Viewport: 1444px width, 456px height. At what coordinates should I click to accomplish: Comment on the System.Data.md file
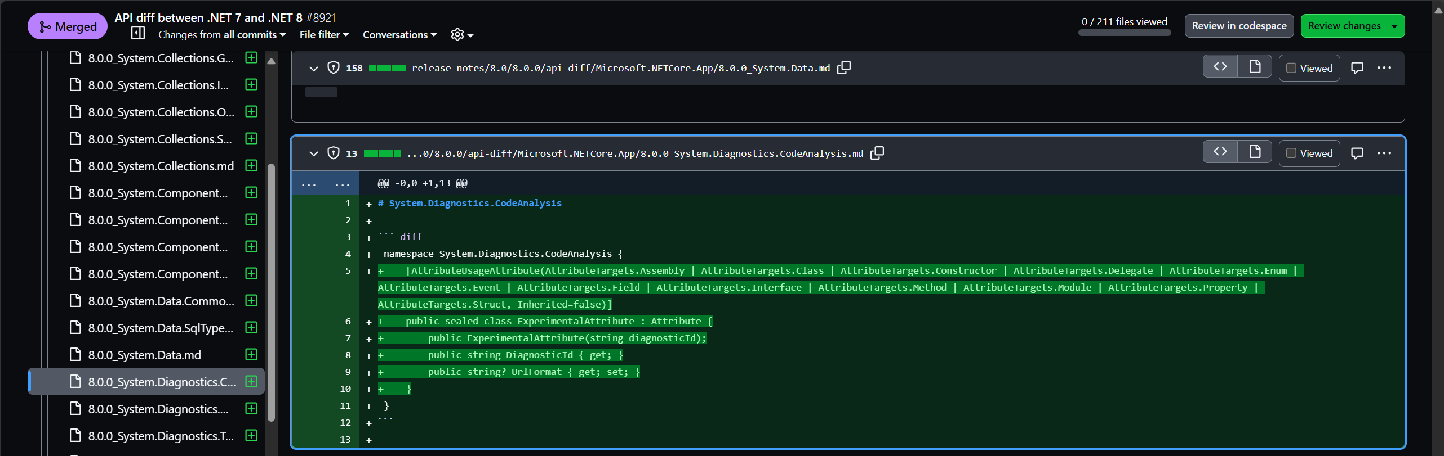pos(1357,68)
